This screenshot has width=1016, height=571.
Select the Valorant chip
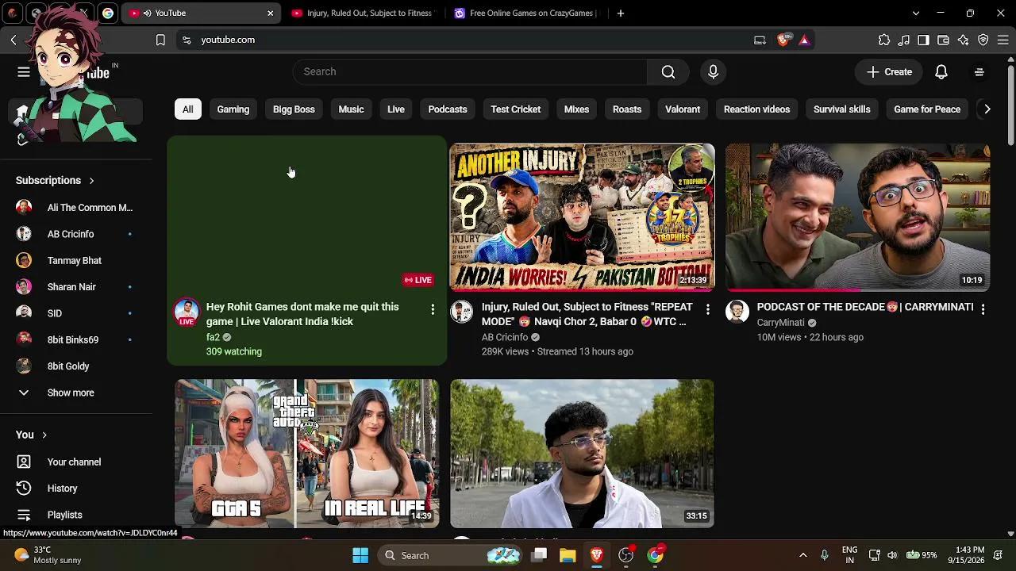(683, 109)
